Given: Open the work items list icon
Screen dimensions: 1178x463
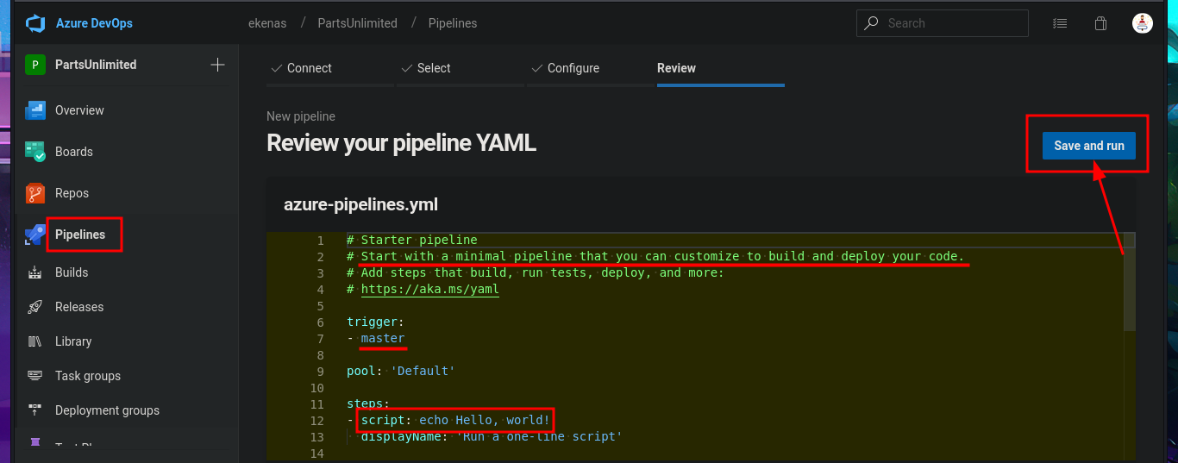Looking at the screenshot, I should pyautogui.click(x=1060, y=23).
